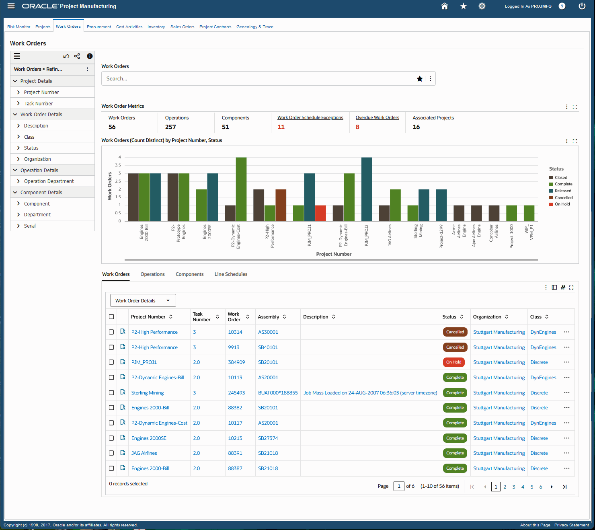The height and width of the screenshot is (530, 595).
Task: Click the share icon in refinement panel
Action: [77, 56]
